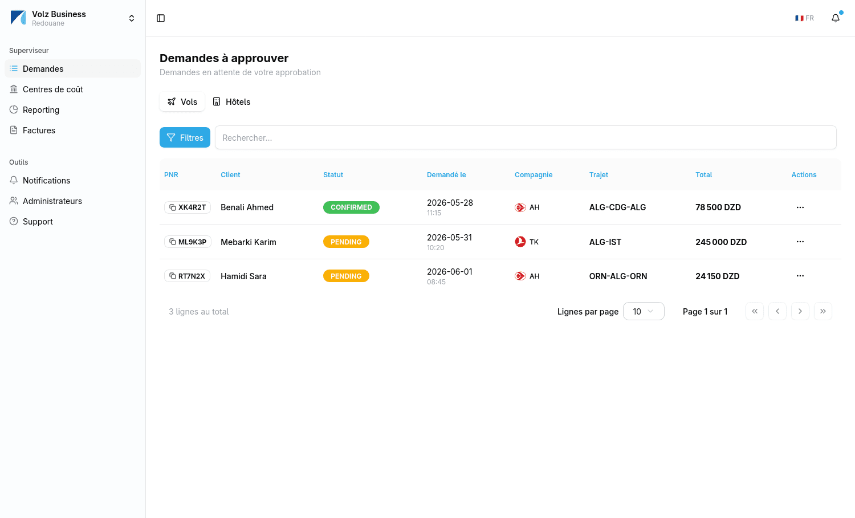Select client name Benali Ahmed

pyautogui.click(x=247, y=207)
